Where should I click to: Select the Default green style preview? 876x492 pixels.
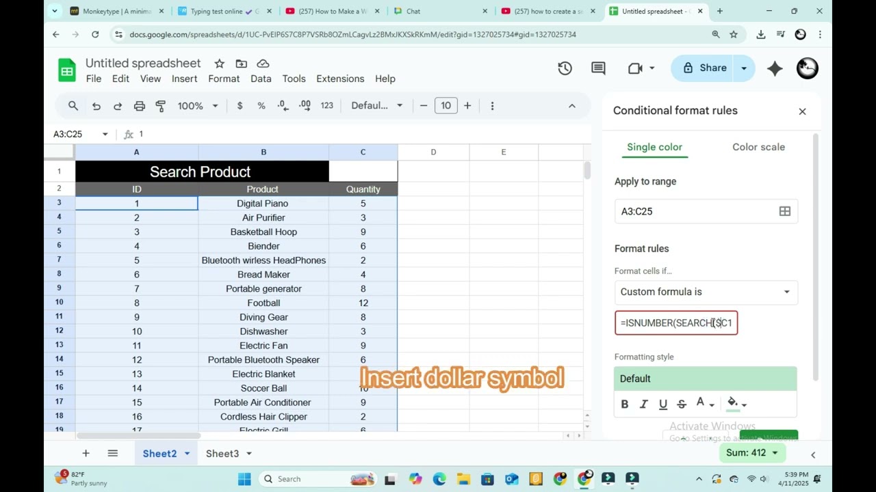[706, 379]
